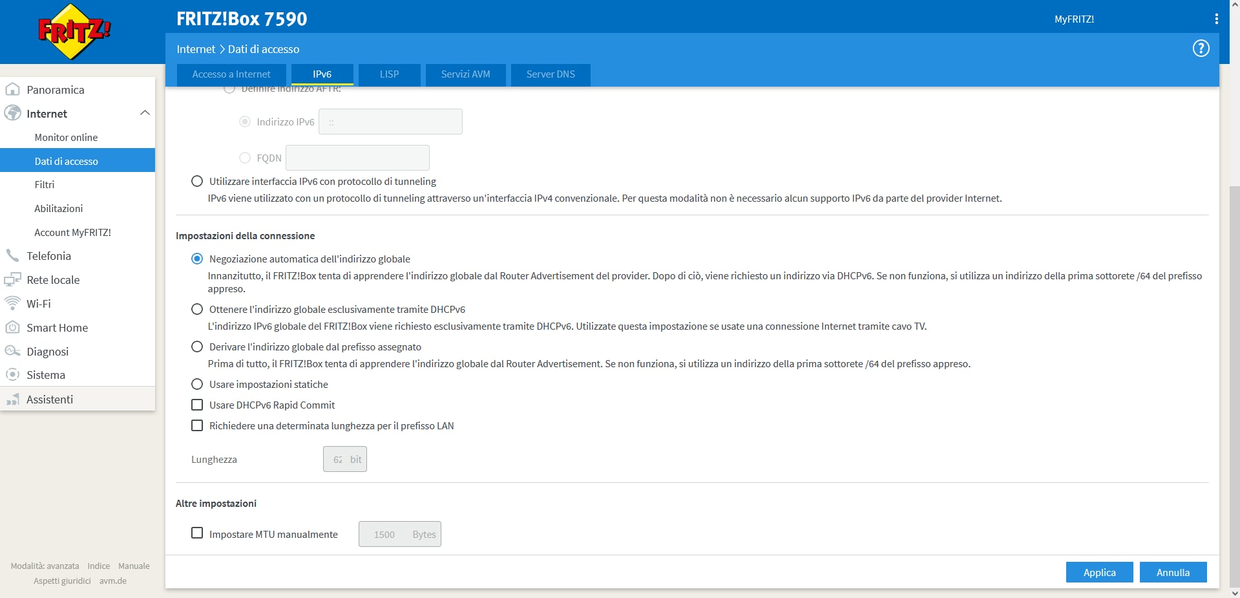Select obtain address exclusively via DHCPv6
Screen dimensions: 1240x598
pyautogui.click(x=197, y=309)
